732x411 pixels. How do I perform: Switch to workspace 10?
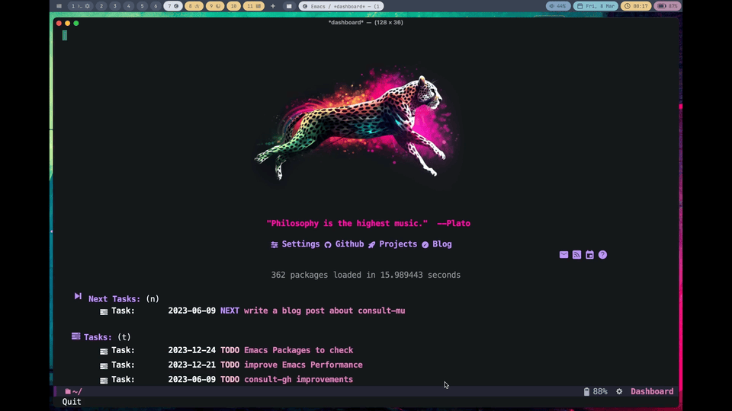pyautogui.click(x=233, y=6)
